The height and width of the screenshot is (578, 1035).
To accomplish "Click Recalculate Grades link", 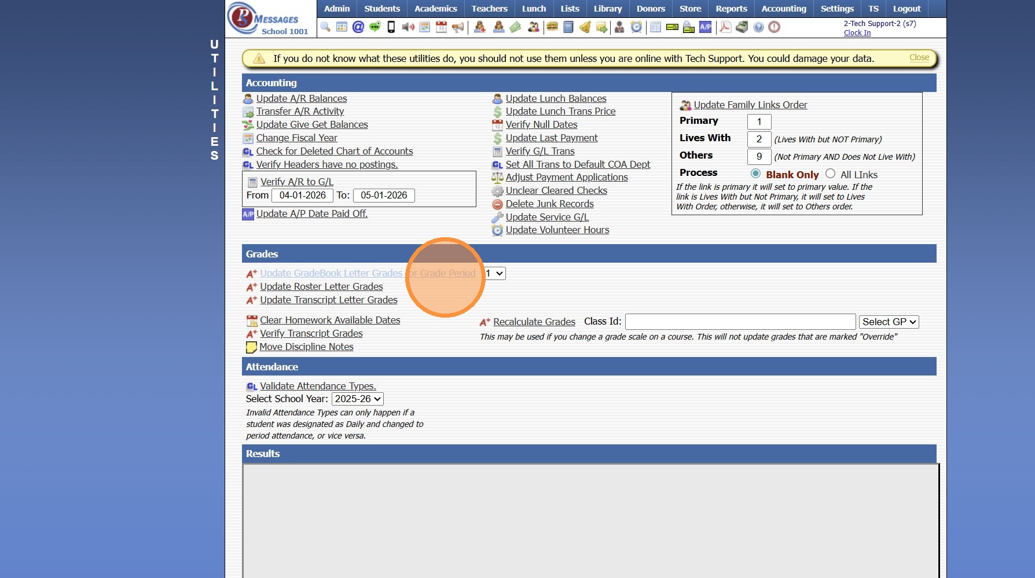I will 534,322.
